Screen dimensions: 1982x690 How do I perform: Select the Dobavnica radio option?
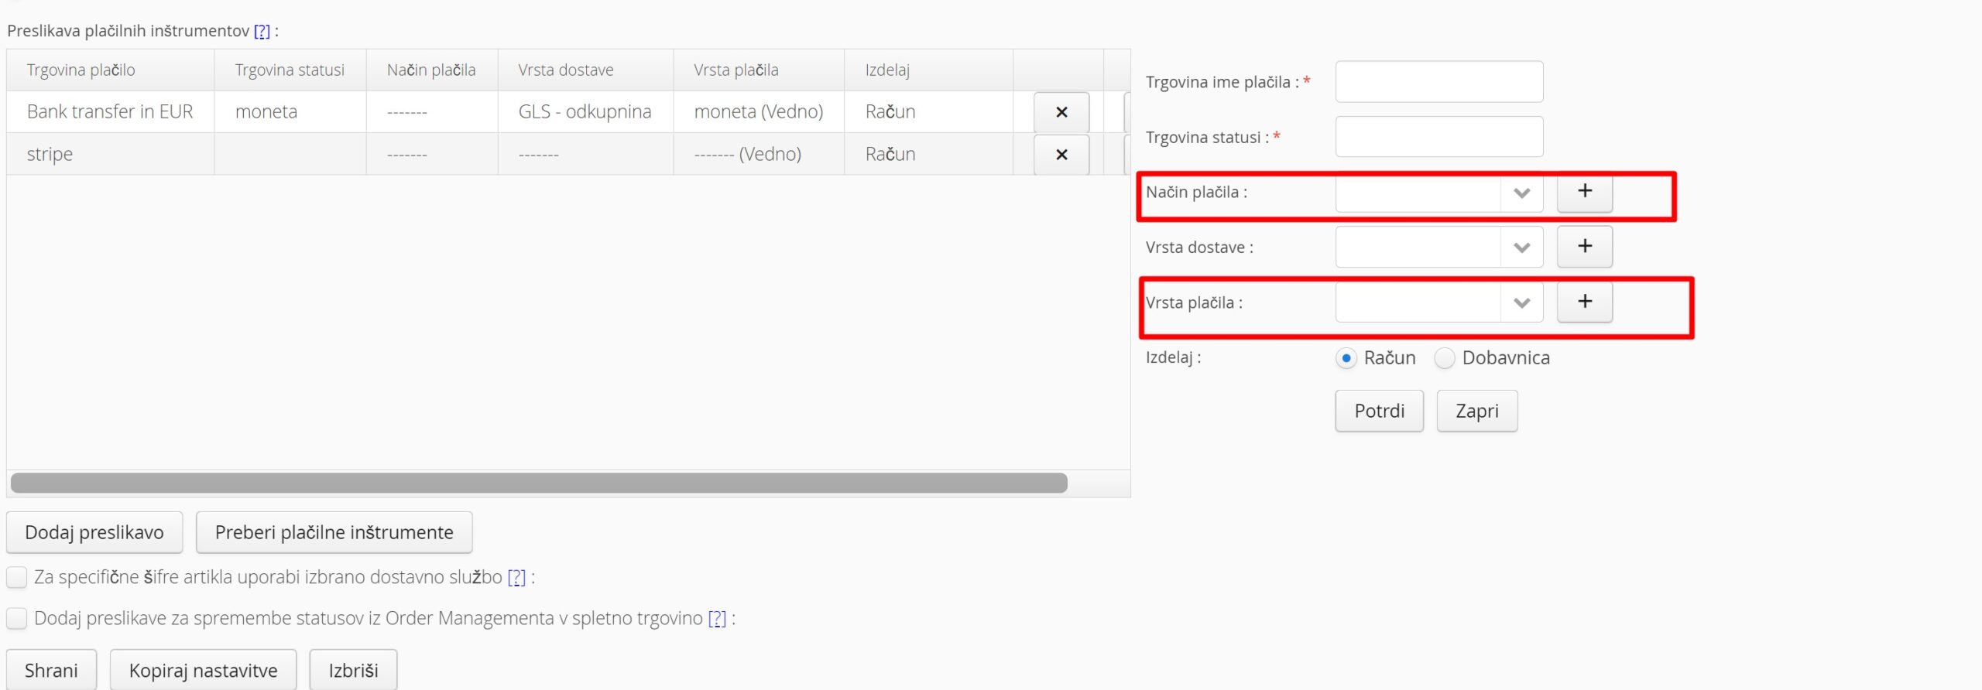click(1445, 358)
